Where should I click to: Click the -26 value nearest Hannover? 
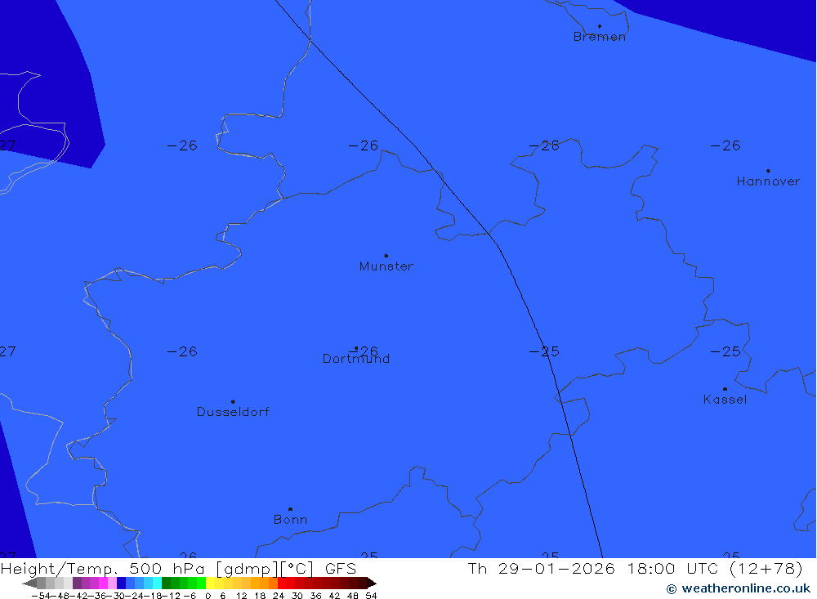point(725,145)
